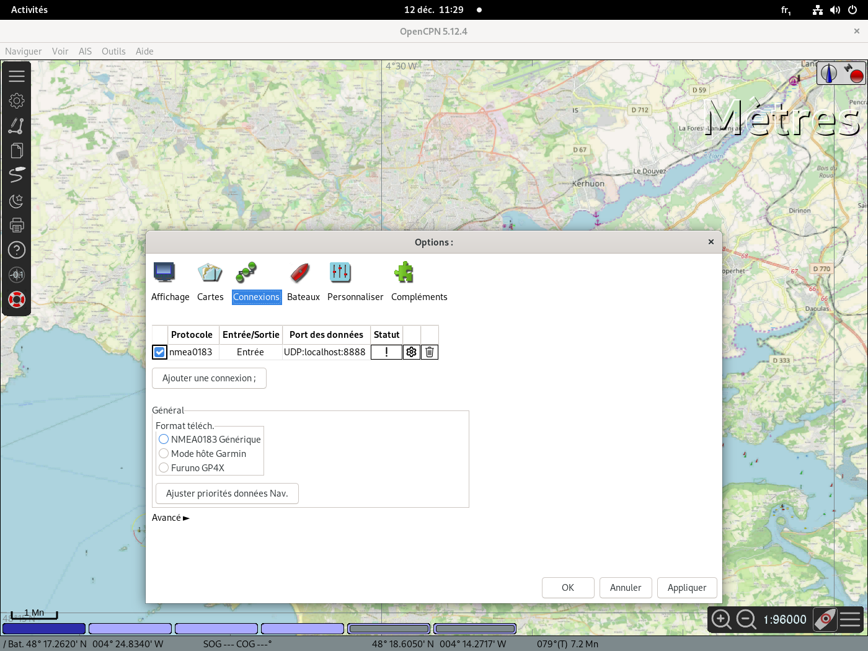This screenshot has width=868, height=651.
Task: Select Furuno GP4X format
Action: point(192,468)
